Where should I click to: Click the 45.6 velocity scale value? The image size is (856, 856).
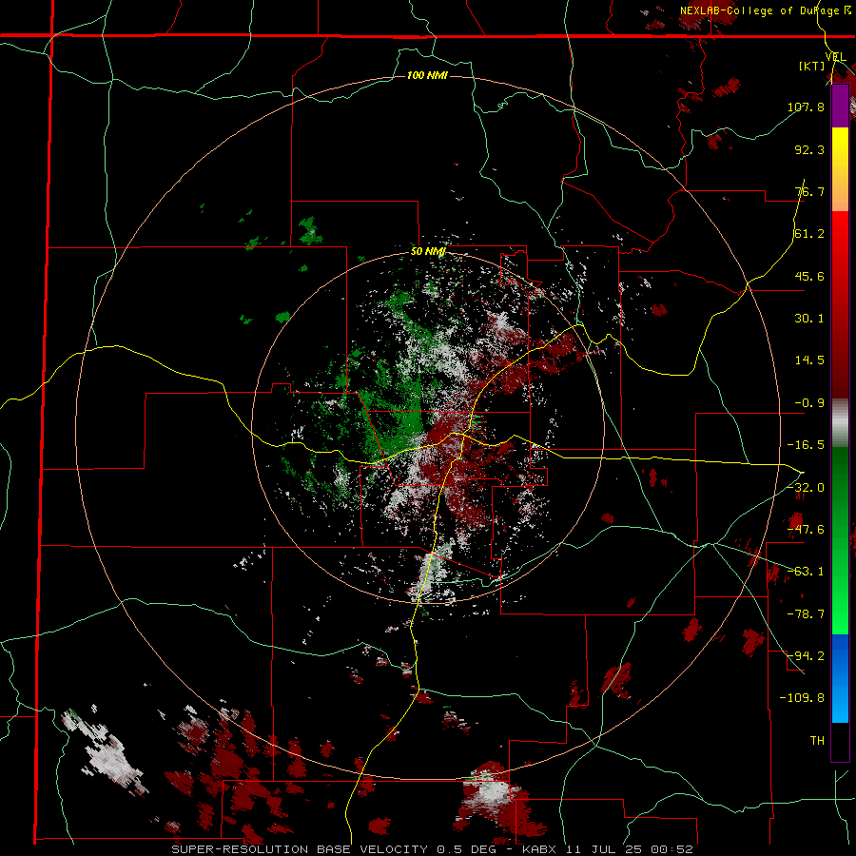coord(809,276)
